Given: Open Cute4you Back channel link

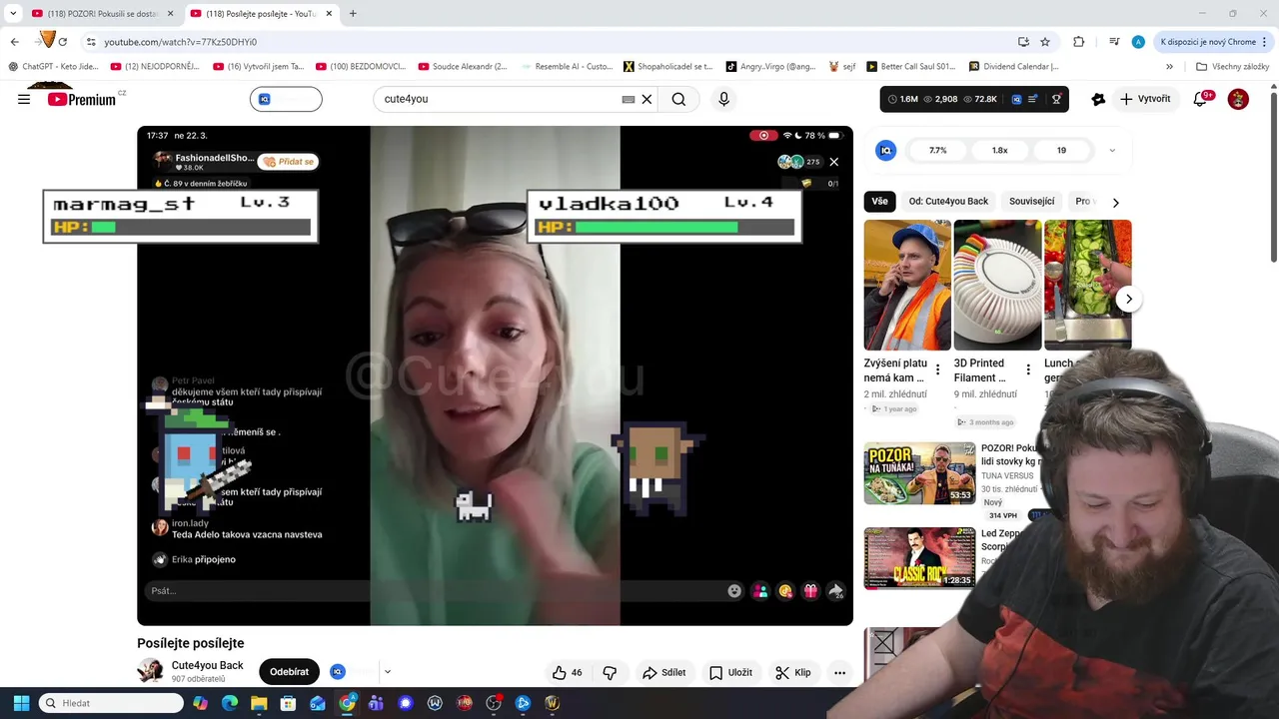Looking at the screenshot, I should click(207, 665).
